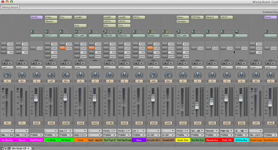Toggle yellow send mute icon on Acoustic Gtr L
The width and height of the screenshot is (278, 150).
click(152, 32)
